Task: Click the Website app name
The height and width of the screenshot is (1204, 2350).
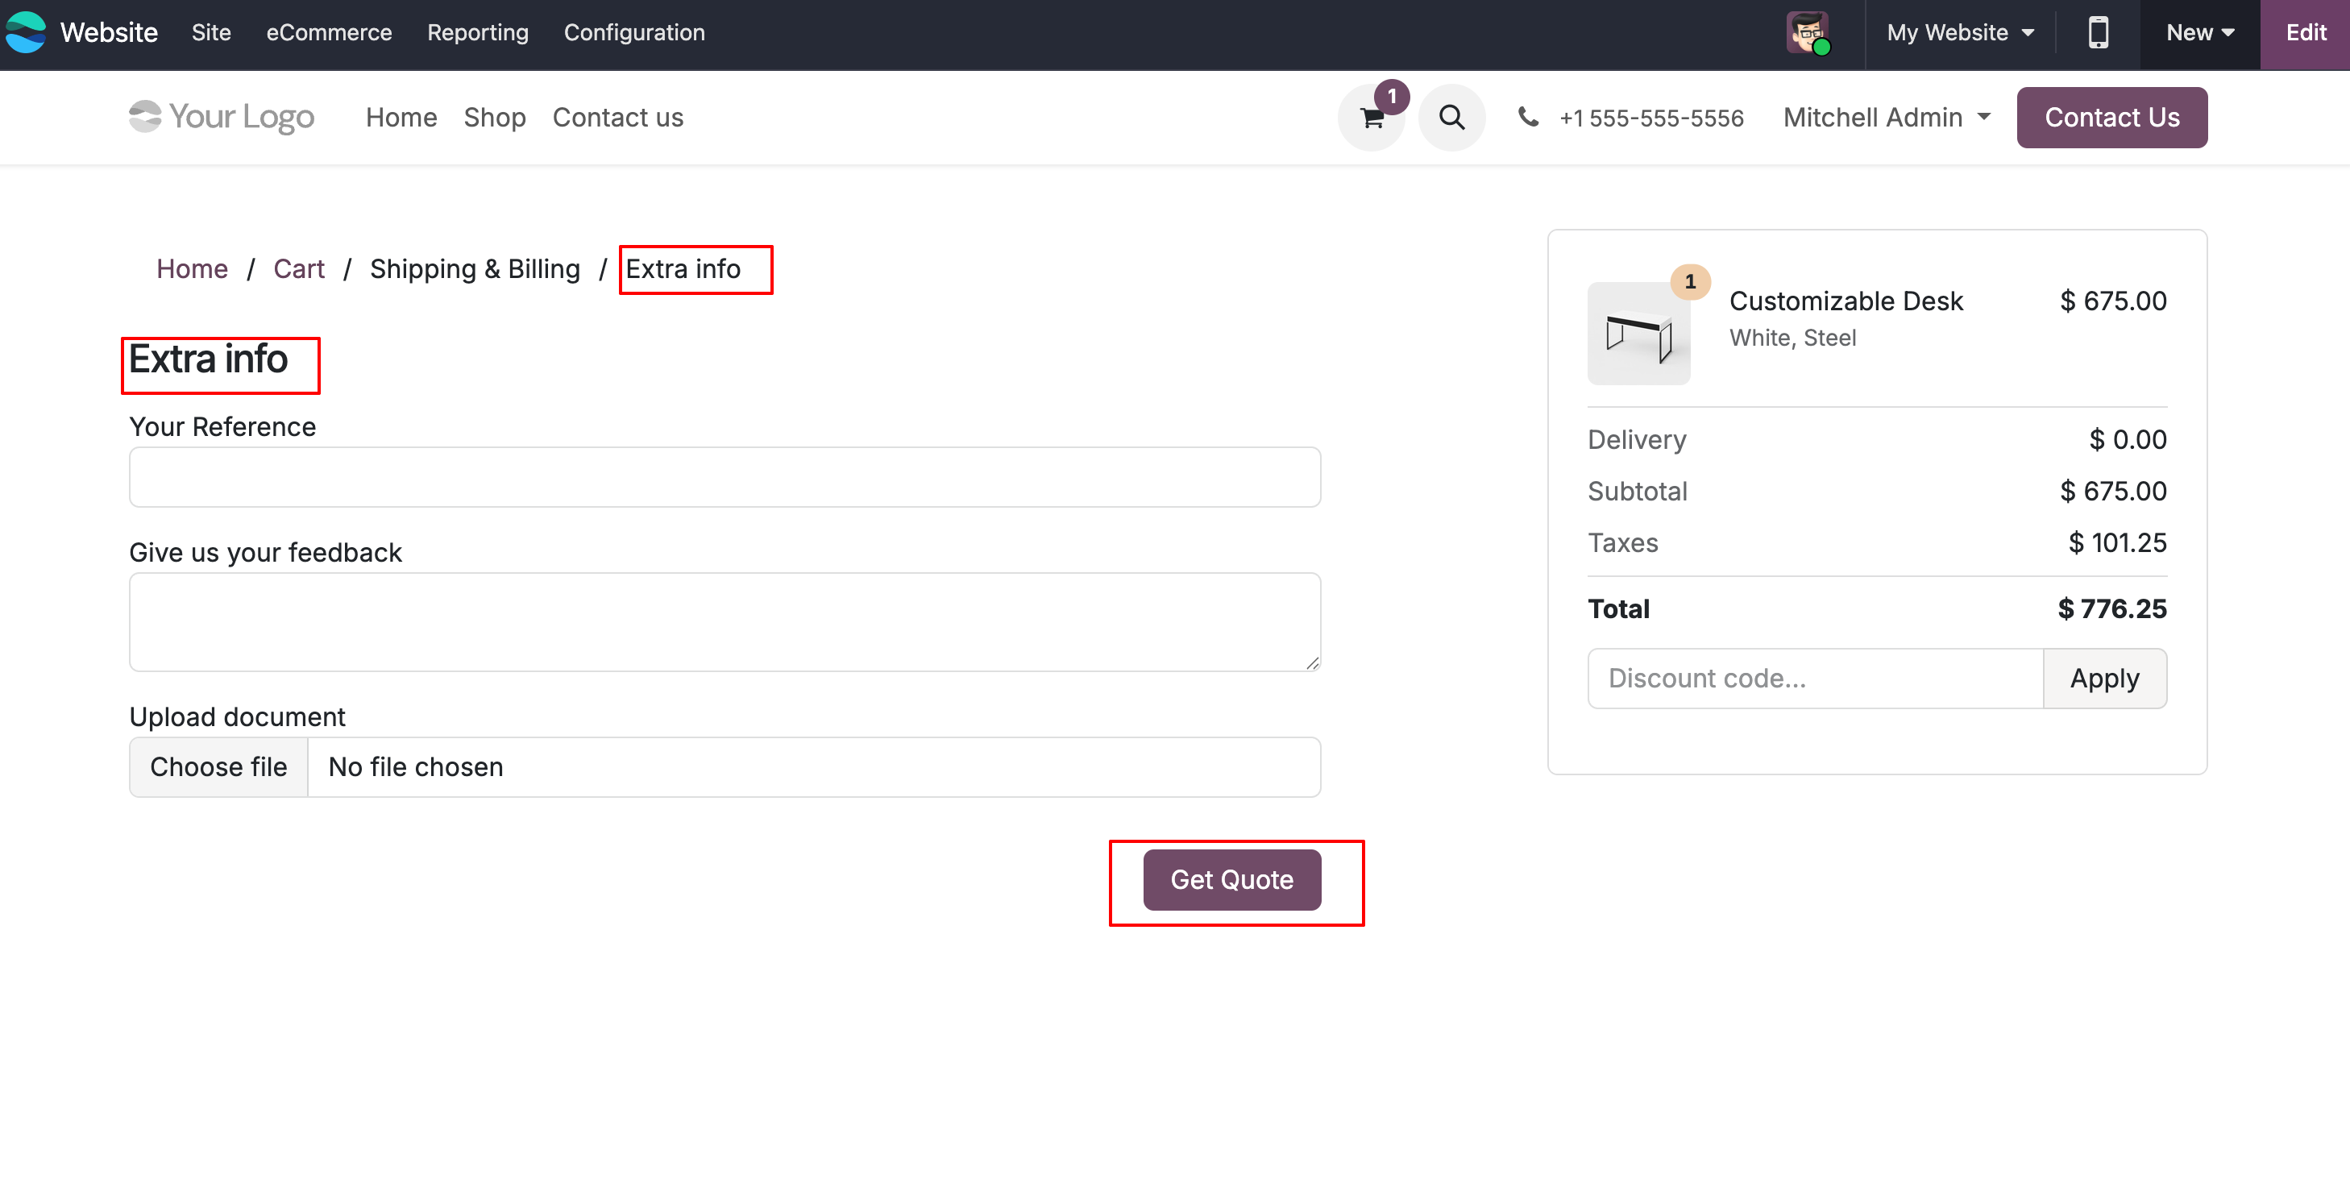Action: click(x=109, y=33)
